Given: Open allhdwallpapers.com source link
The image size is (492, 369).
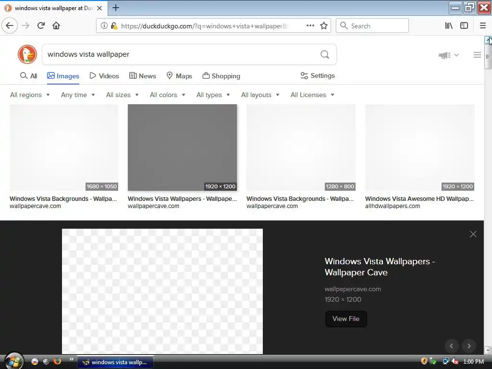Looking at the screenshot, I should pyautogui.click(x=393, y=206).
